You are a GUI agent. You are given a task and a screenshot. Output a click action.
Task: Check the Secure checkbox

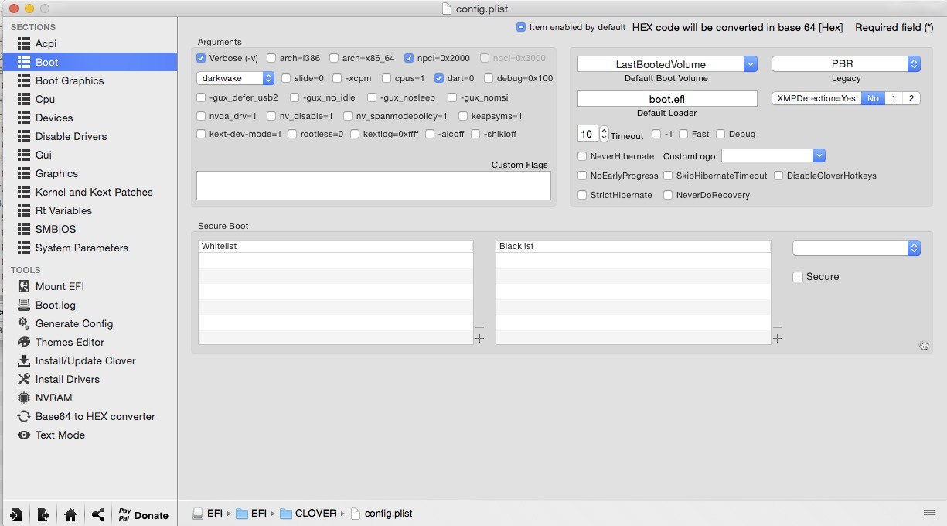(x=798, y=277)
